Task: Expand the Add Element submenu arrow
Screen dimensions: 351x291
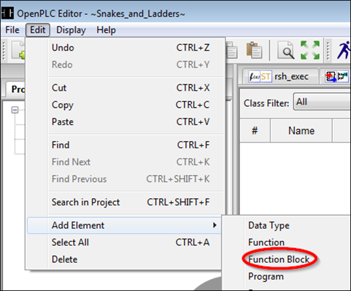Action: [215, 225]
